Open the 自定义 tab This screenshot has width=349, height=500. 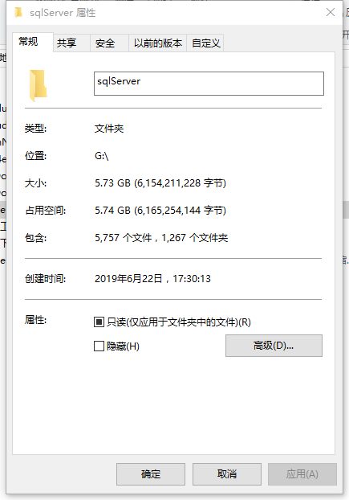tap(205, 43)
